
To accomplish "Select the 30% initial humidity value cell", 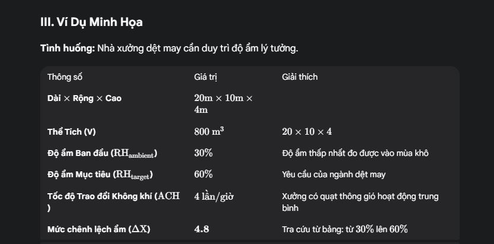I will coord(203,153).
